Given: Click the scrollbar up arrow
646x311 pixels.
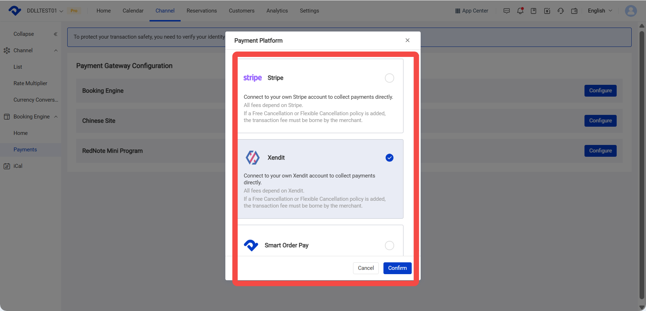Looking at the screenshot, I should tap(642, 26).
